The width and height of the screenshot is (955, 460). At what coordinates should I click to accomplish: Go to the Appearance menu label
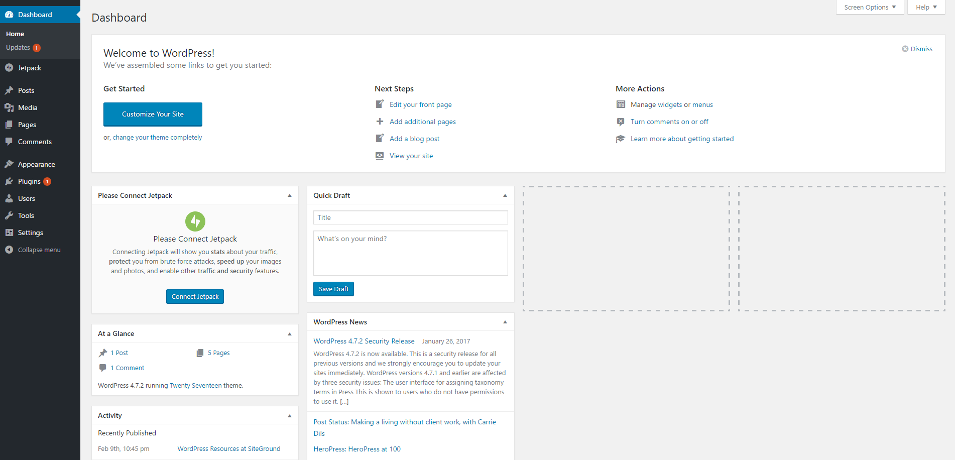37,164
